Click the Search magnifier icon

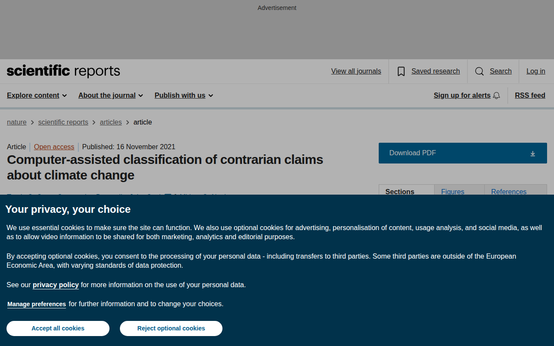[x=480, y=71]
